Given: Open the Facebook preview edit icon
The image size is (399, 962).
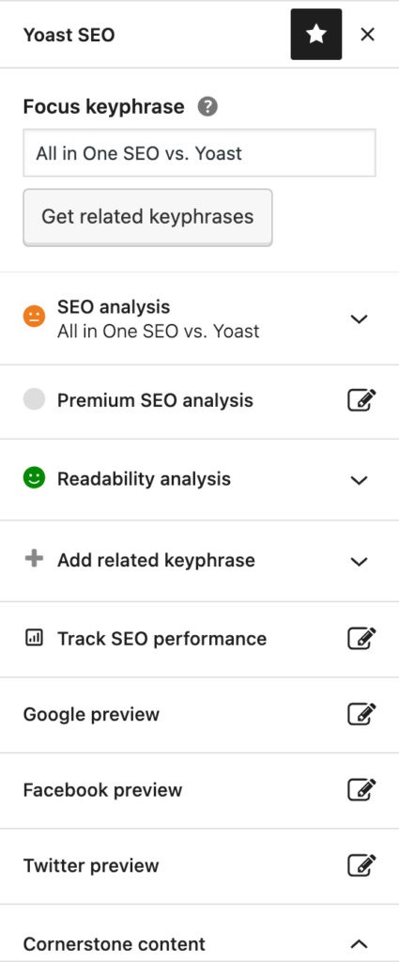Looking at the screenshot, I should click(361, 789).
